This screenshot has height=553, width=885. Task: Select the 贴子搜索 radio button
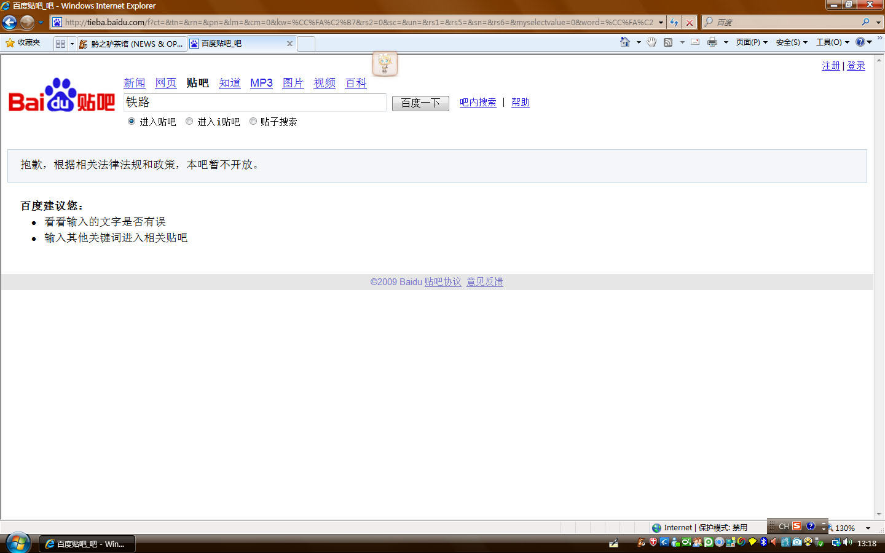[253, 122]
